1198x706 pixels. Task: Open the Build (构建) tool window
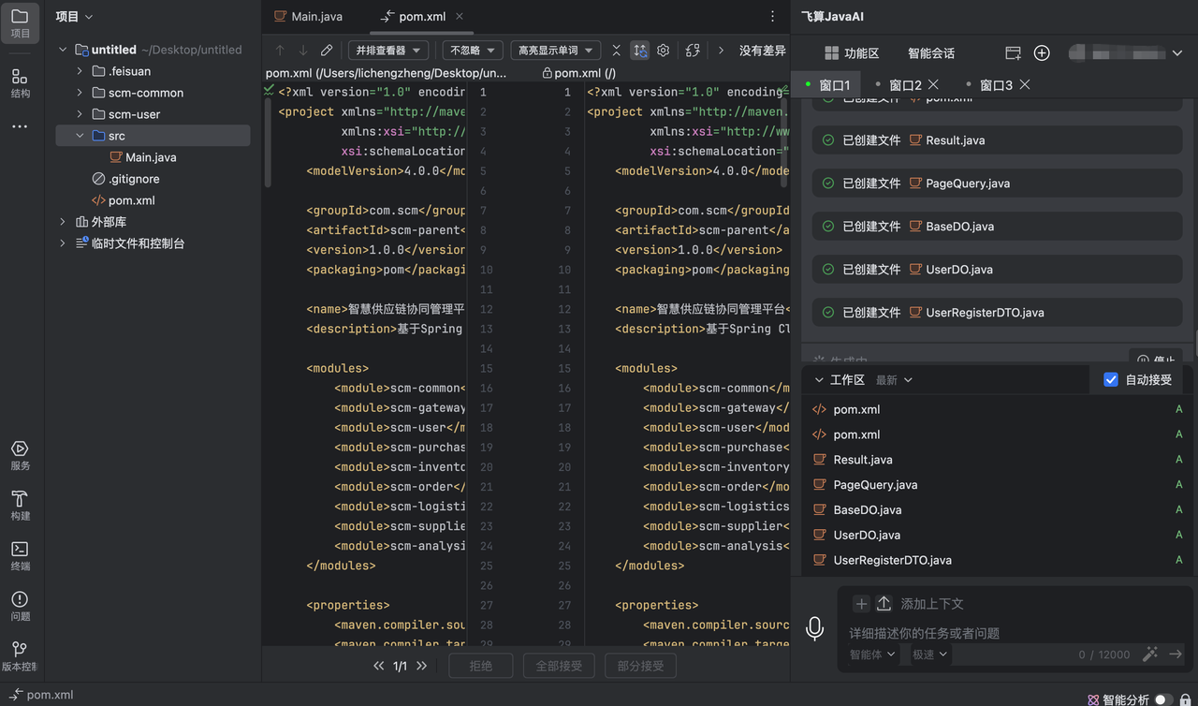point(20,506)
